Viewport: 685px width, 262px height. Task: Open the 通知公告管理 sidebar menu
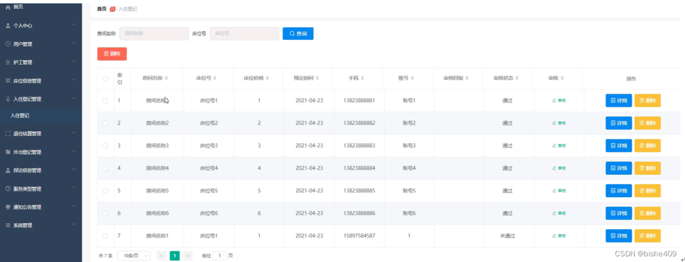(41, 207)
